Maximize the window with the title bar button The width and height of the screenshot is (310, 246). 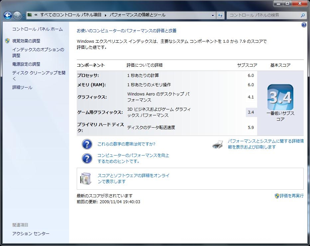click(x=287, y=3)
